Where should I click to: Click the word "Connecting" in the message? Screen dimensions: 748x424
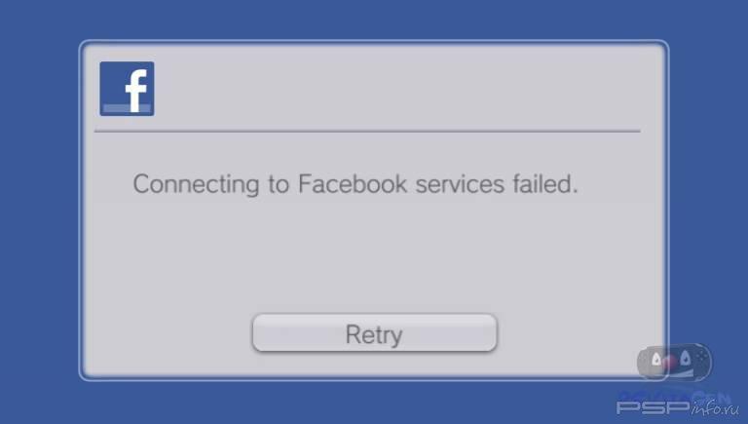point(196,185)
